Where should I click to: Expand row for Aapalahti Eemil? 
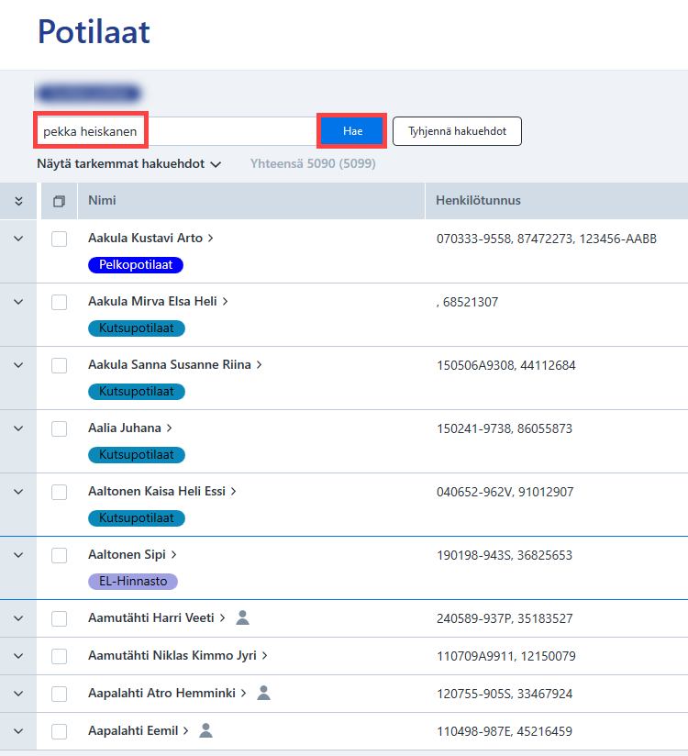pos(18,731)
